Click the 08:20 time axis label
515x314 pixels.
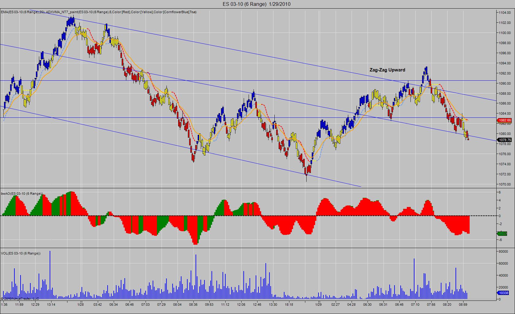(447, 304)
